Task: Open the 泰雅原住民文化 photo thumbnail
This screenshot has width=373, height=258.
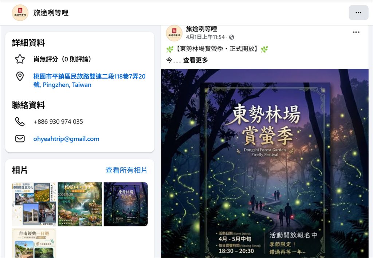Action: (x=34, y=204)
